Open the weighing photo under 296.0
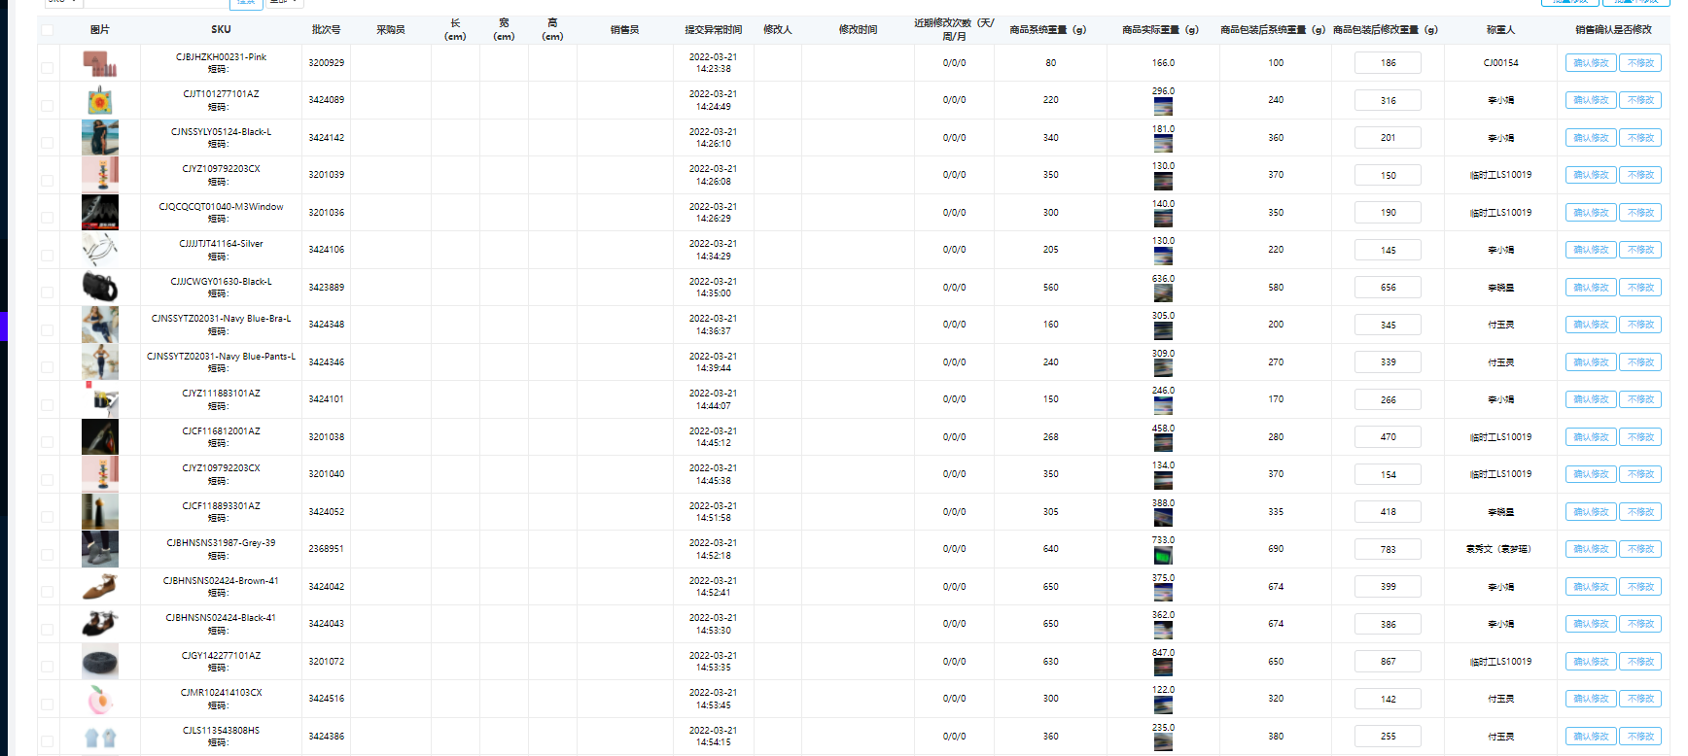This screenshot has height=756, width=1688. coord(1163,106)
